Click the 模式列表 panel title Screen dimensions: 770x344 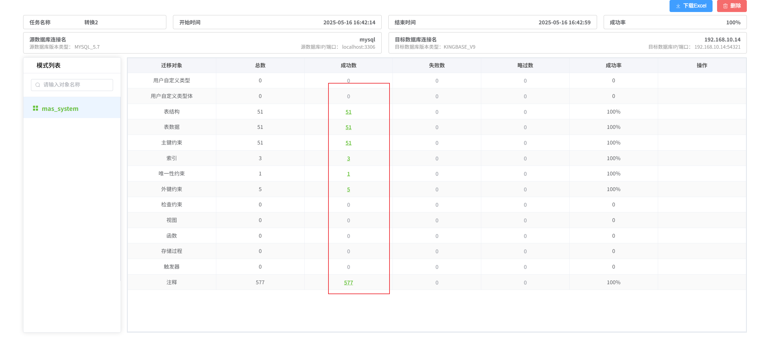[48, 65]
